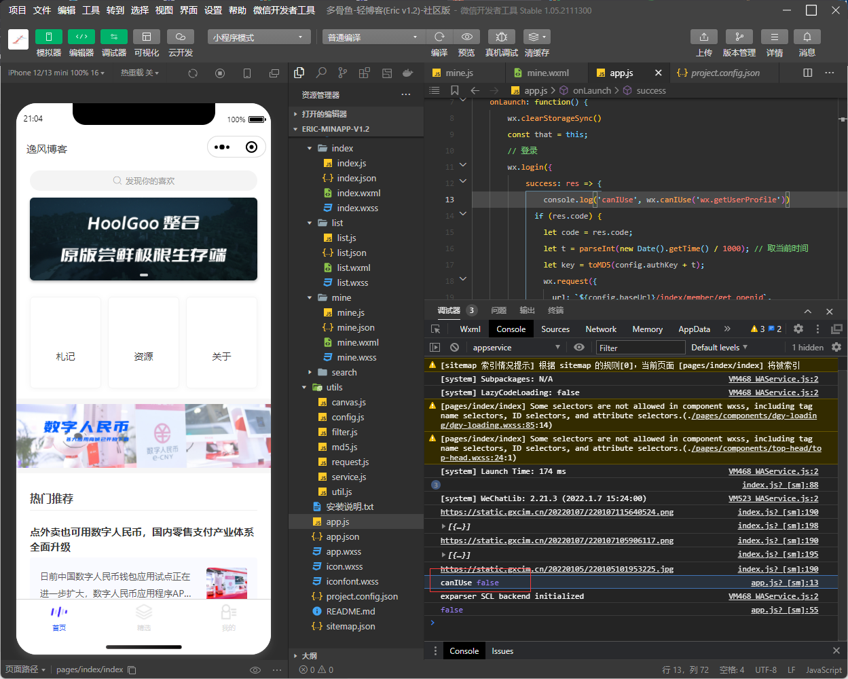Tap the 资源 card in simulator
The image size is (848, 679).
[x=143, y=342]
